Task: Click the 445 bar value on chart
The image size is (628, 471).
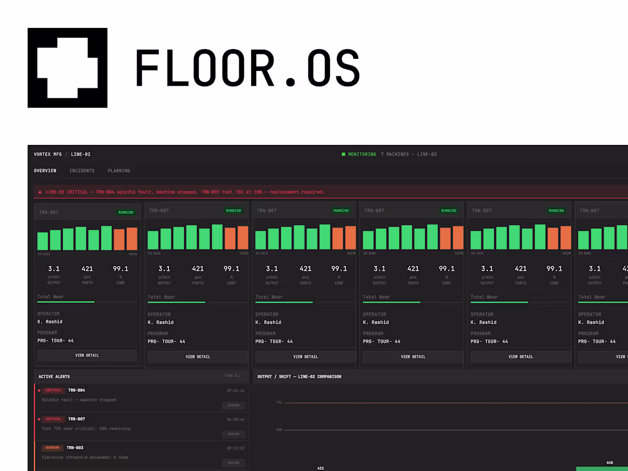Action: tap(610, 462)
